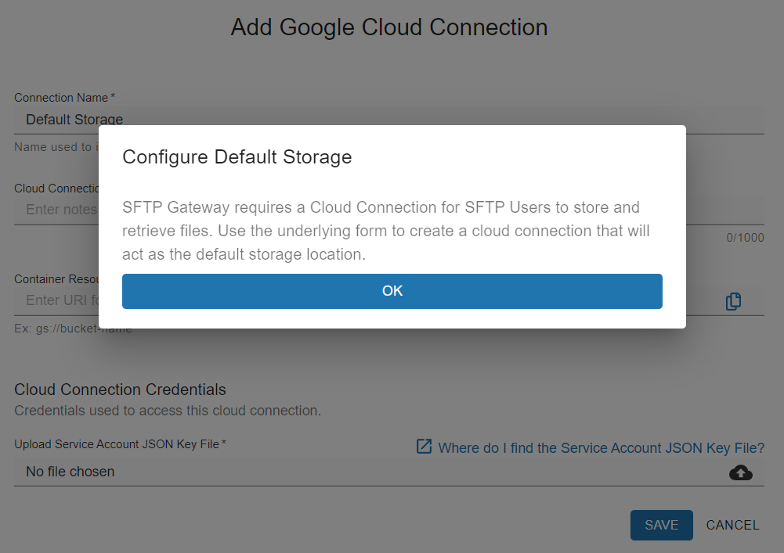The width and height of the screenshot is (784, 553).
Task: Click the 'Credentials used to access this cloud connection' text
Action: 168,411
